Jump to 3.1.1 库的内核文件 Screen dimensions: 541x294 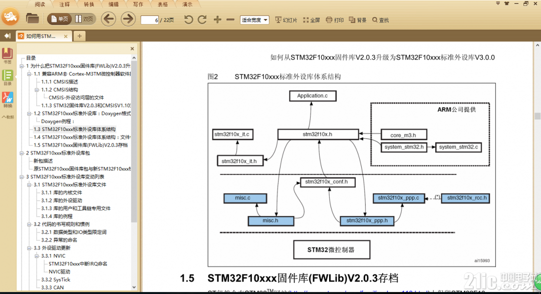[62, 193]
